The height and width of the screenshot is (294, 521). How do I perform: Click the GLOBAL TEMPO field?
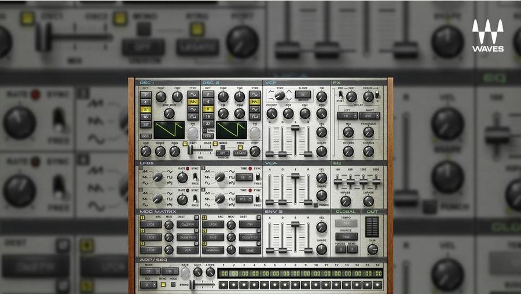(346, 223)
